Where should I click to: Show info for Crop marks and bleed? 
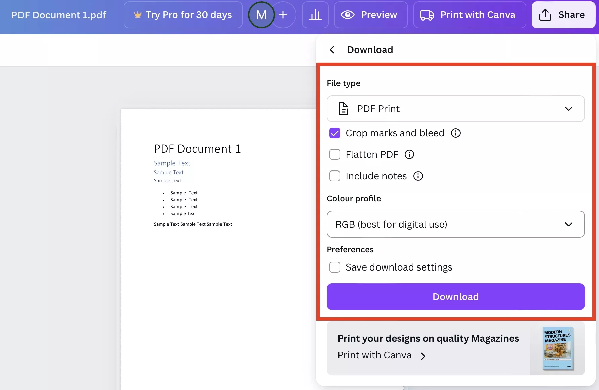(x=455, y=133)
